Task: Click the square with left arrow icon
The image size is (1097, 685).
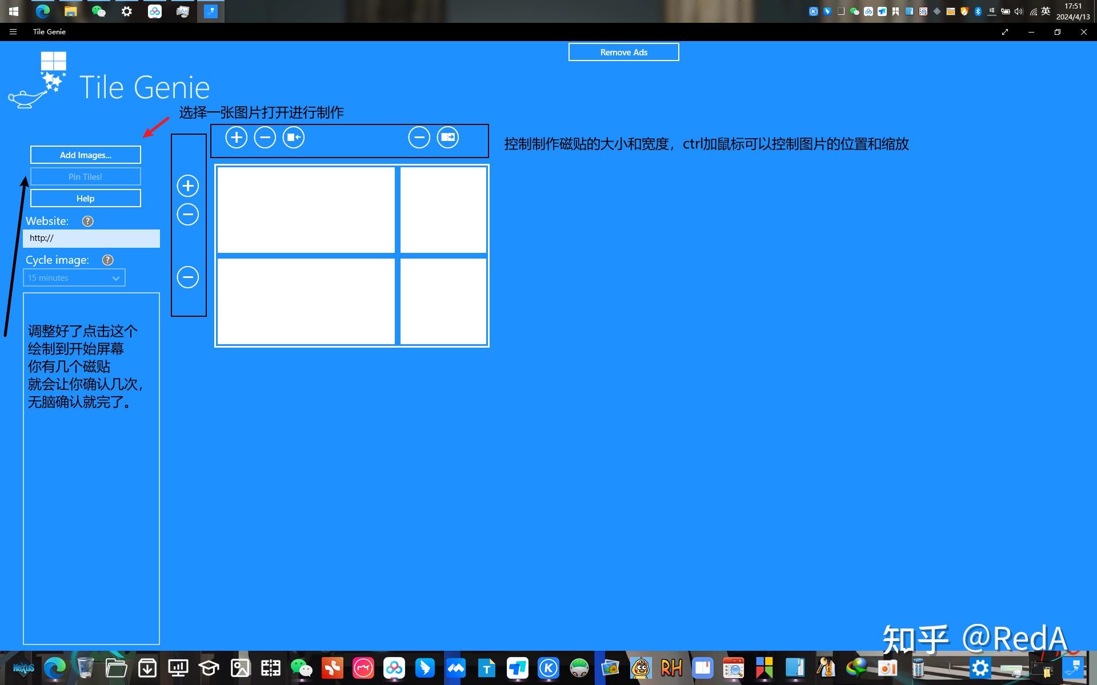Action: coord(294,138)
